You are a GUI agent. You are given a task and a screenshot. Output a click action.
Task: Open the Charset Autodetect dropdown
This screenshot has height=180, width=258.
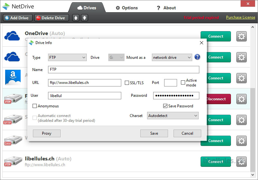(x=173, y=116)
